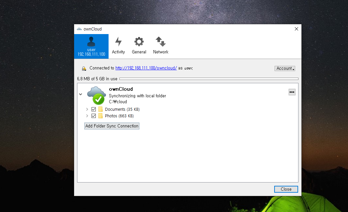Open the General settings tab

139,46
